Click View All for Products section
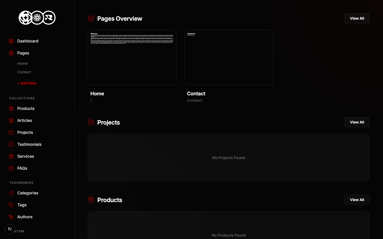The width and height of the screenshot is (383, 239). coord(357,200)
